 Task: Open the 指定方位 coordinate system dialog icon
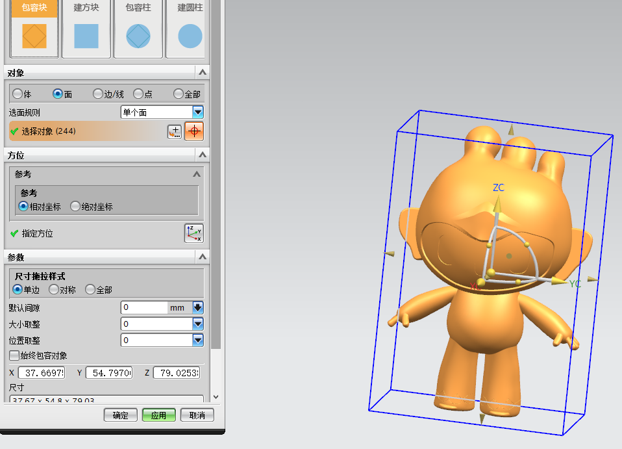[x=194, y=233]
